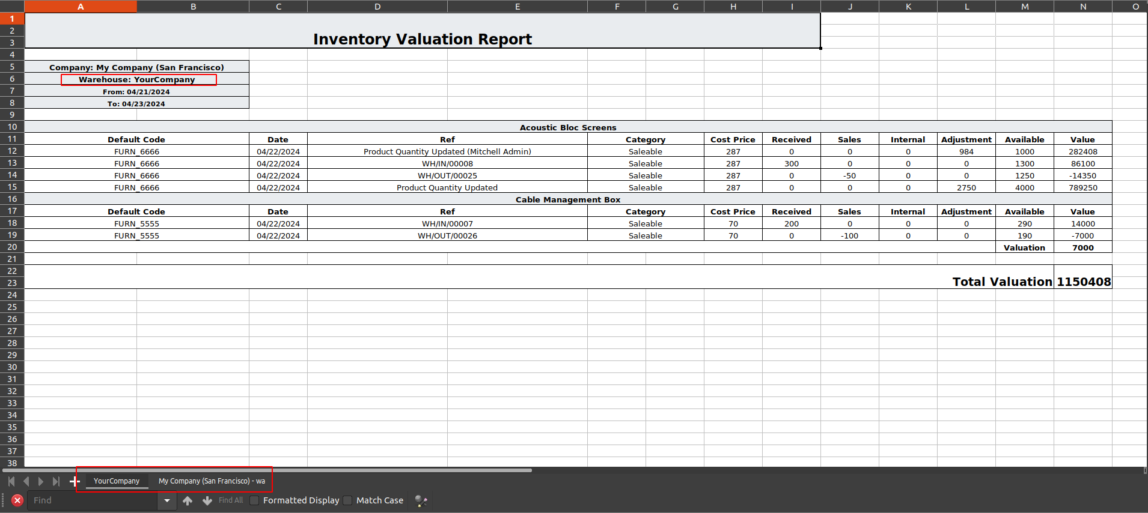Enable the Formatted Display checkbox

pos(255,500)
